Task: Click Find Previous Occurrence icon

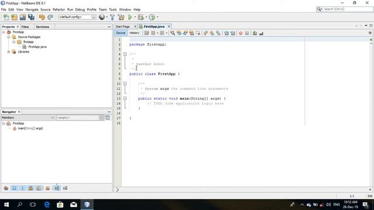Action: (x=179, y=33)
